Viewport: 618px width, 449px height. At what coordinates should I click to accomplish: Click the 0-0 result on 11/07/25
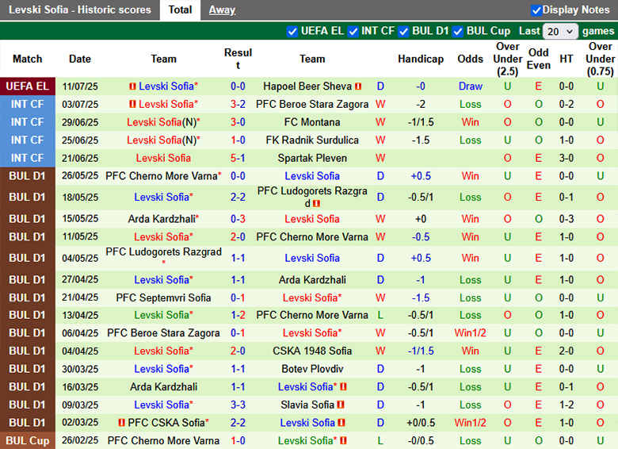point(238,86)
